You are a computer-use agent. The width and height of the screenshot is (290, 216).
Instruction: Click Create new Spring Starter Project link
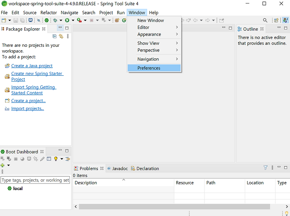[38, 76]
